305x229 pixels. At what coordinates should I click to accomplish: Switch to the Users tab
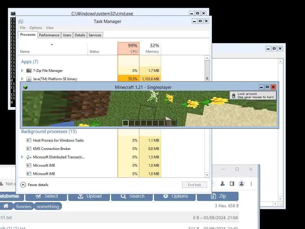click(x=67, y=35)
